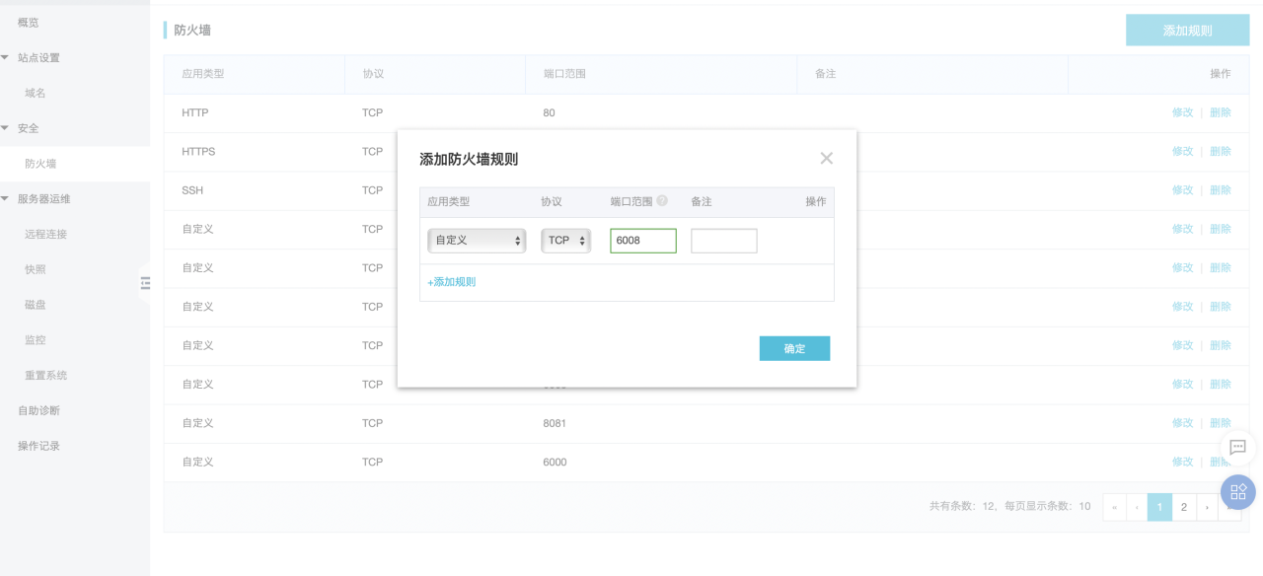The width and height of the screenshot is (1263, 576).
Task: Close the 添加防火墙规则 dialog
Action: pos(826,159)
